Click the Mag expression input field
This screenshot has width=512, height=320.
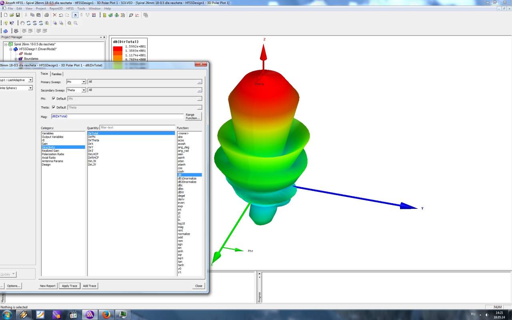coord(117,116)
